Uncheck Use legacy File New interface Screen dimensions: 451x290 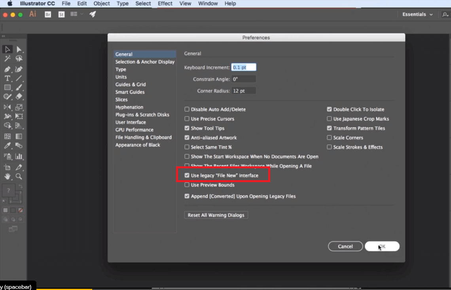[187, 175]
